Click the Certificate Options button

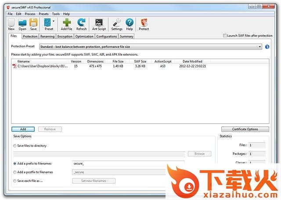tap(245, 129)
